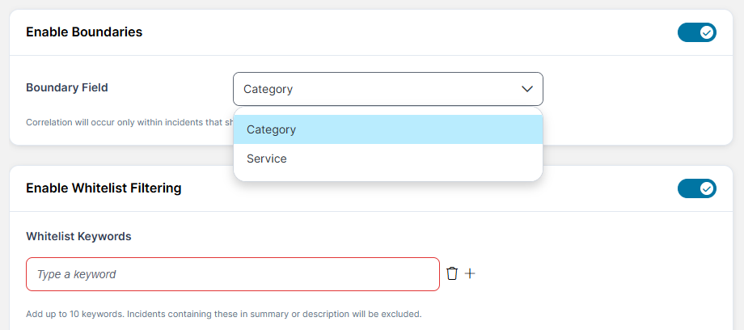
Task: Click the checkmark knob on Whitelist Filtering switch
Action: [706, 188]
